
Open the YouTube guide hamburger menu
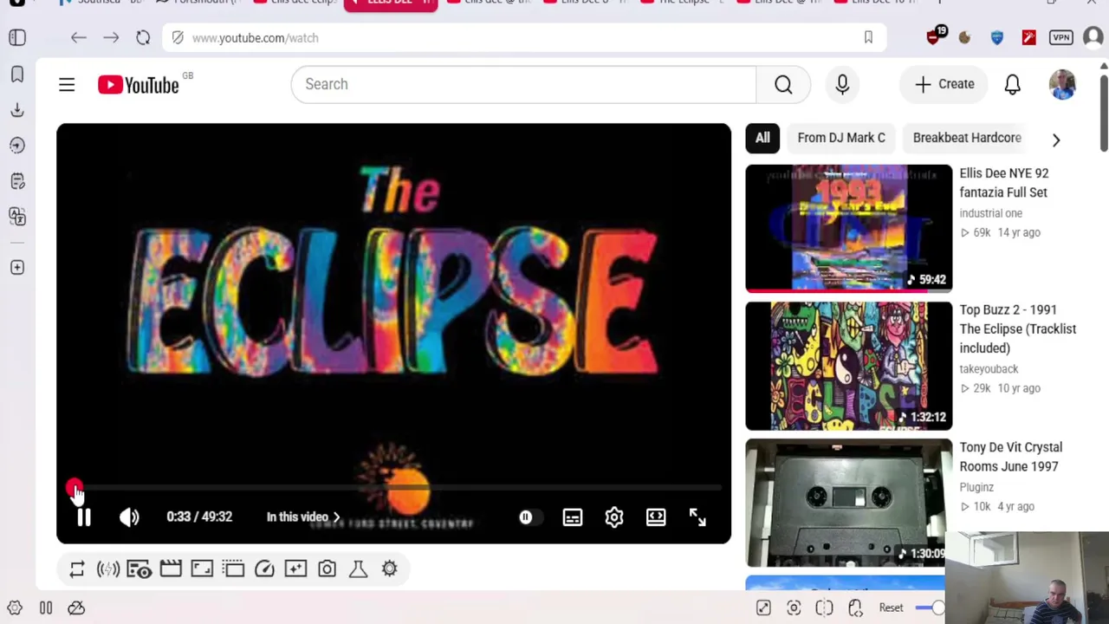pyautogui.click(x=67, y=84)
